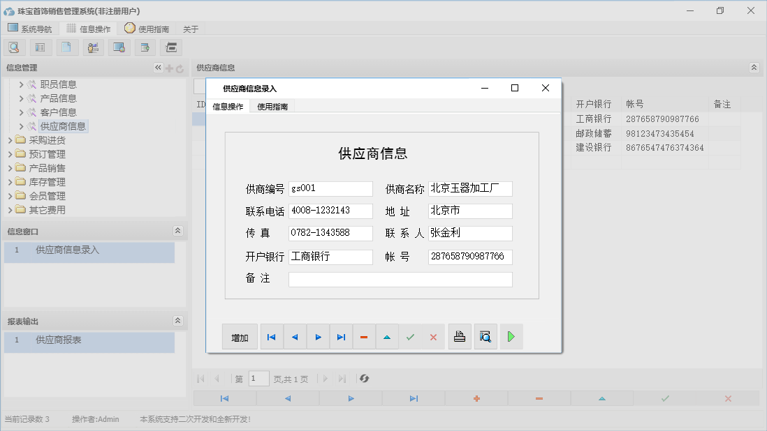Click the print preview magnifier icon
767x431 pixels.
tap(485, 337)
